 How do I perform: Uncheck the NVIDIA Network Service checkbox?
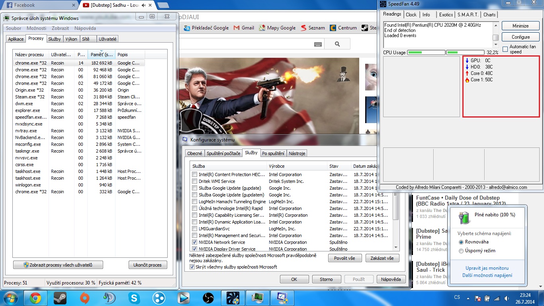coord(194,242)
